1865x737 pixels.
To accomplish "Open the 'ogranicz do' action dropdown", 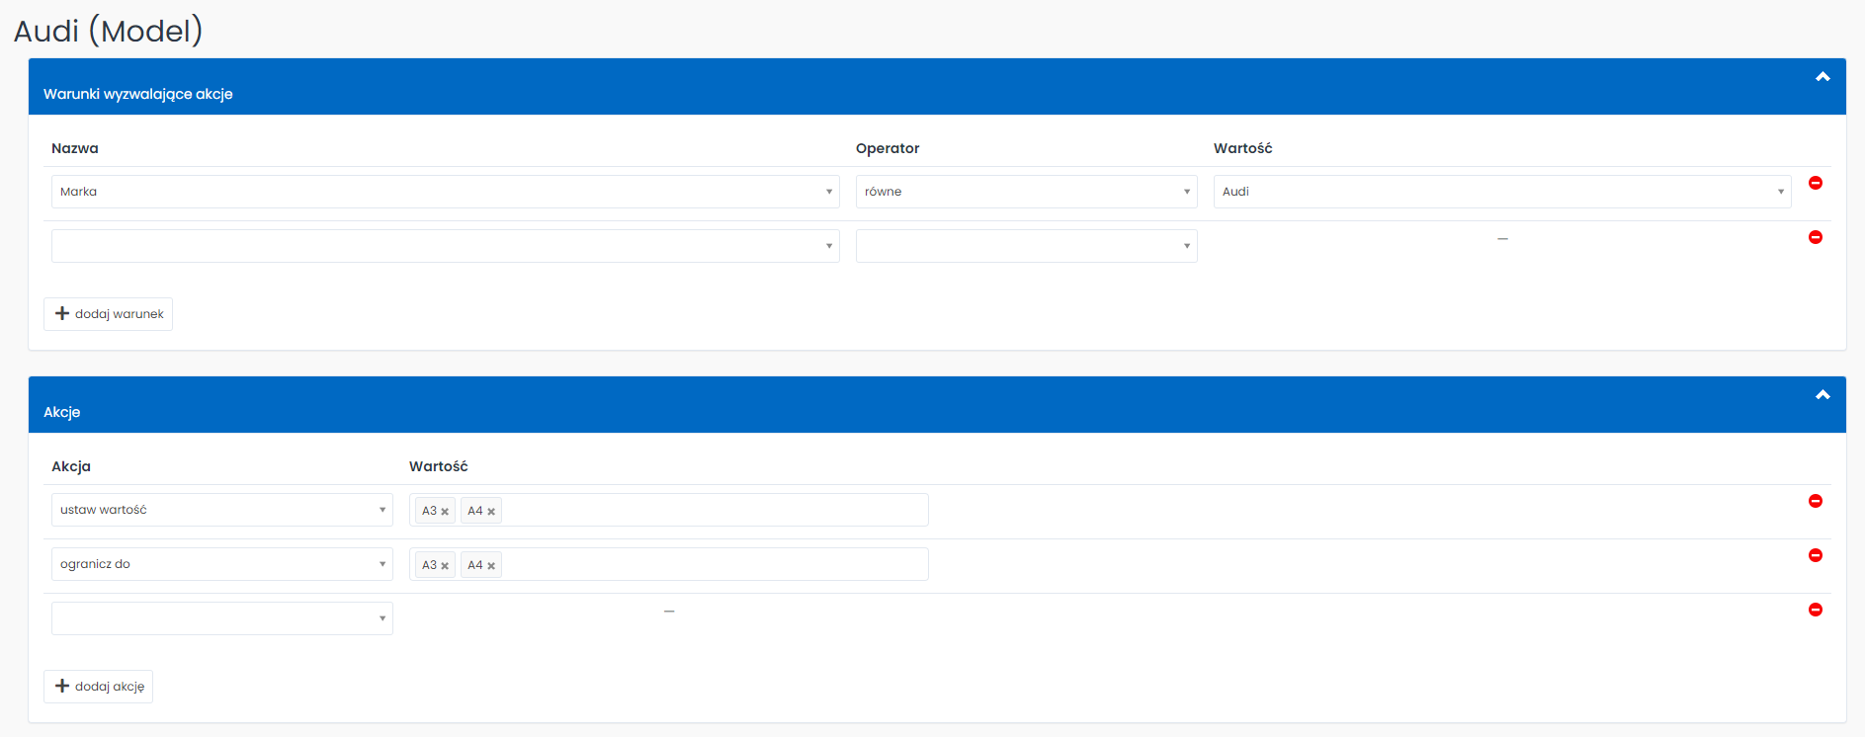I will click(x=222, y=564).
